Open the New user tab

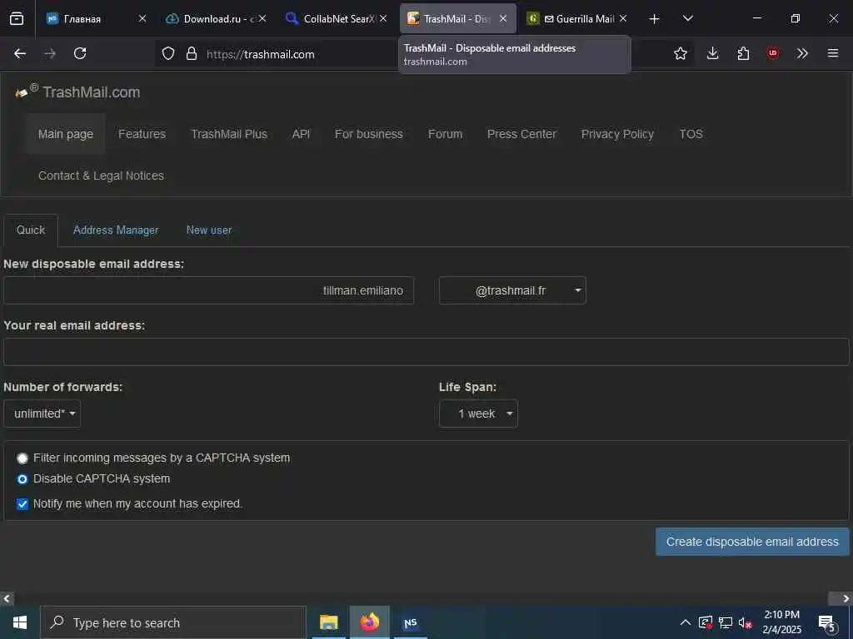coord(209,230)
